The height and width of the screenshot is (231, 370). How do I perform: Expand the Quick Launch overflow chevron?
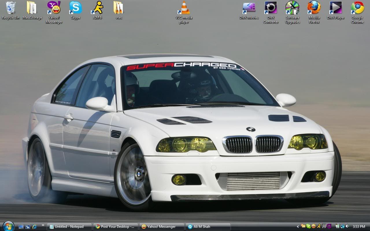point(43,225)
